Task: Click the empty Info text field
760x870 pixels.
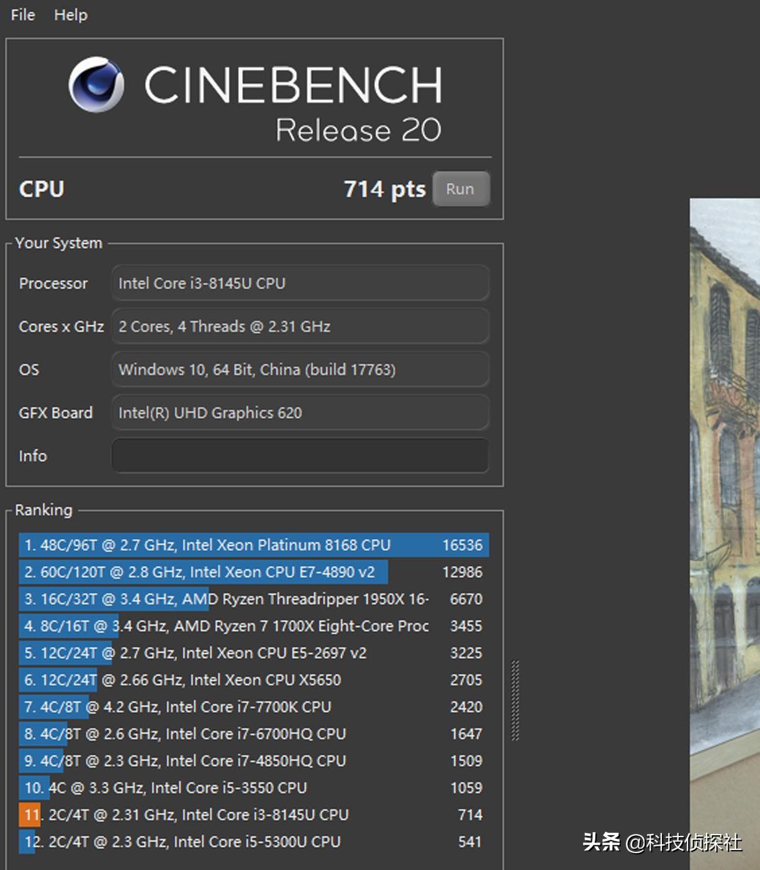Action: (x=300, y=456)
